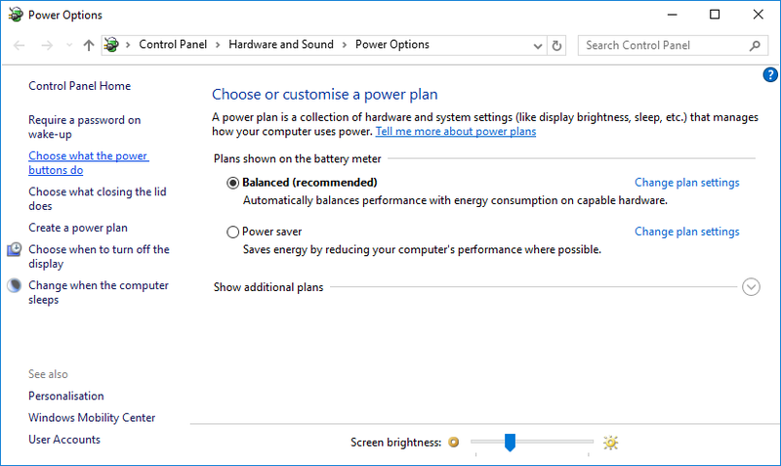Click the Screen brightness slider handle
Screen dimensions: 781x466
click(x=510, y=443)
